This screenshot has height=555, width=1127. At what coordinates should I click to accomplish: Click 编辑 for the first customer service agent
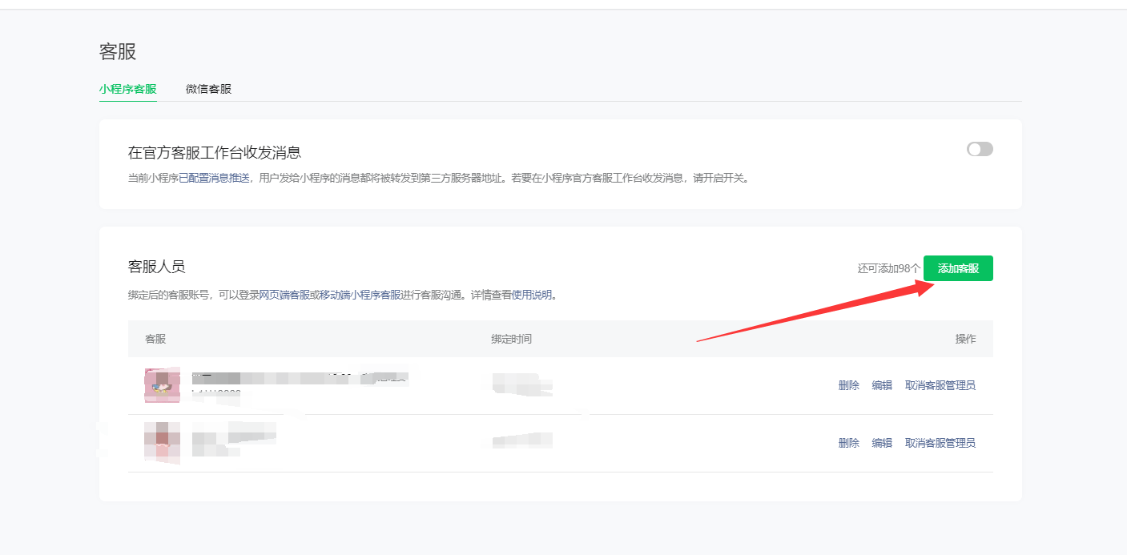tap(882, 385)
